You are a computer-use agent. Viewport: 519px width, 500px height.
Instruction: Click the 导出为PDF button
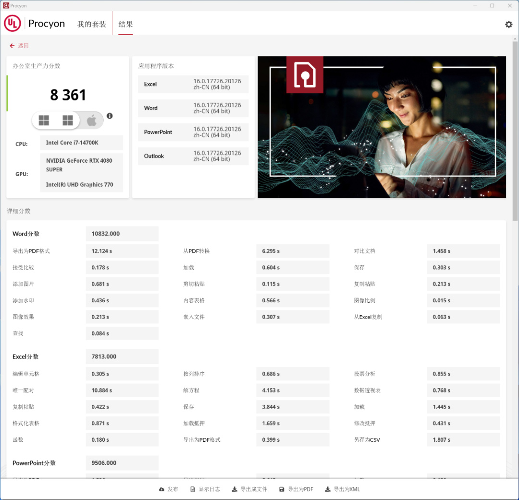tap(296, 489)
